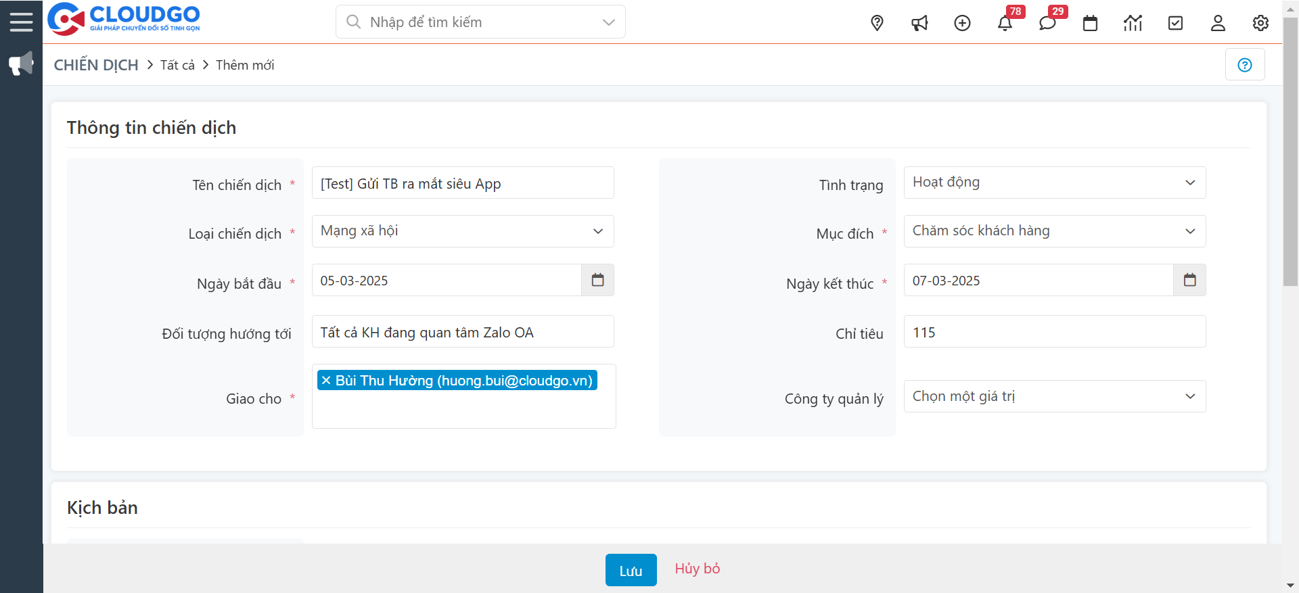Open the user profile icon

click(x=1218, y=23)
